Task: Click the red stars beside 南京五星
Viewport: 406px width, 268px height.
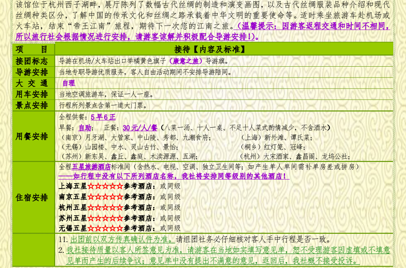Action: click(x=105, y=197)
